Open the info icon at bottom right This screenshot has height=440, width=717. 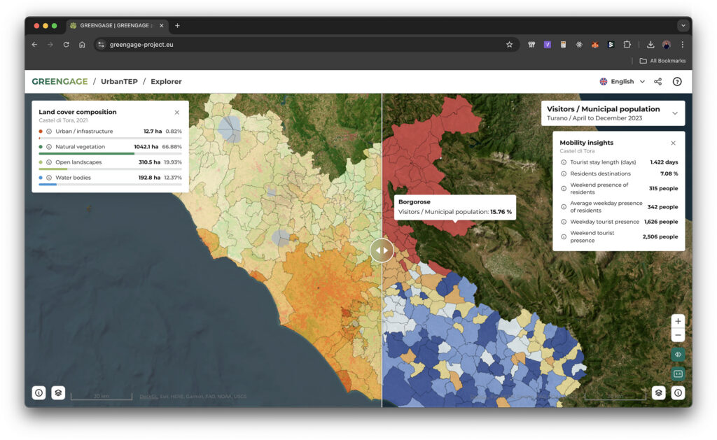(x=677, y=392)
